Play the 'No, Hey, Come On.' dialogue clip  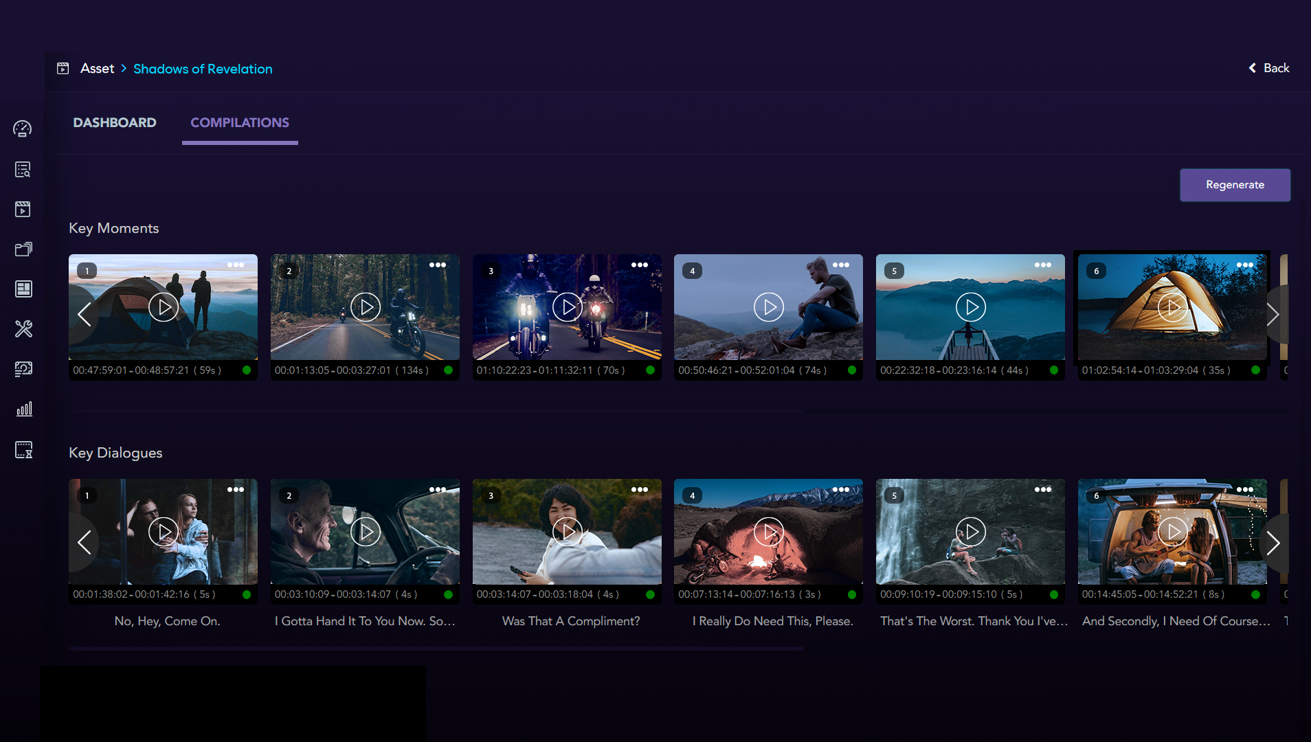(x=164, y=532)
